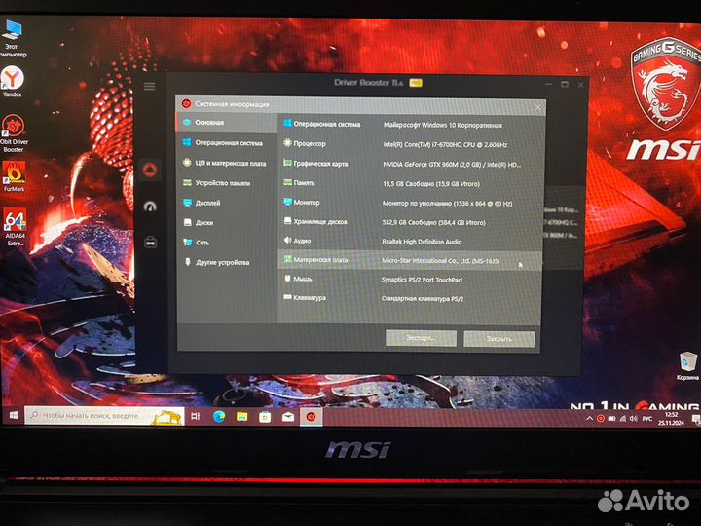Open Этот компьютер desktop icon
701x526 pixels.
tap(12, 38)
